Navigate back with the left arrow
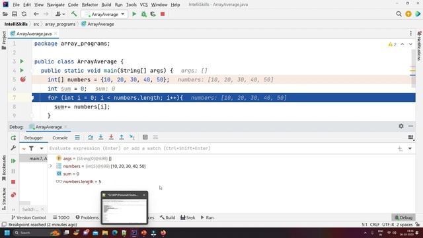The image size is (423, 238). 36,14
